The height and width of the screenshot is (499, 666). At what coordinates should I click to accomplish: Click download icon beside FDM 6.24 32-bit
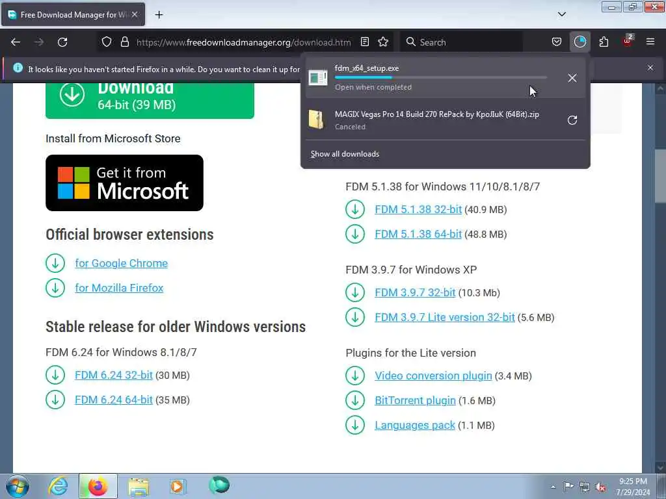55,375
